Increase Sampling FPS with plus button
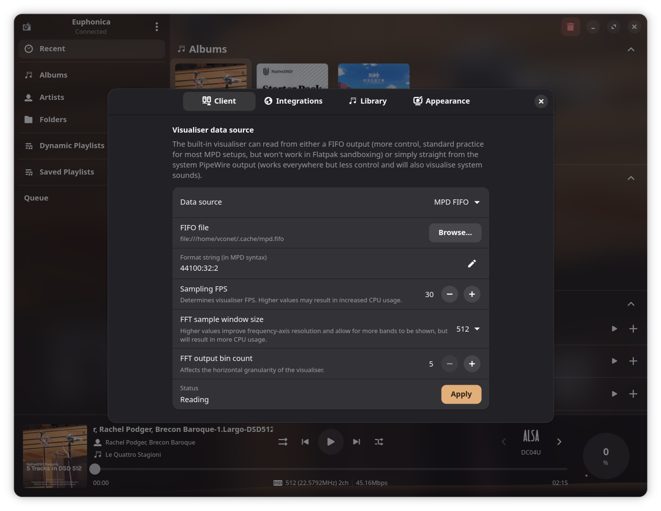661x511 pixels. (x=472, y=294)
